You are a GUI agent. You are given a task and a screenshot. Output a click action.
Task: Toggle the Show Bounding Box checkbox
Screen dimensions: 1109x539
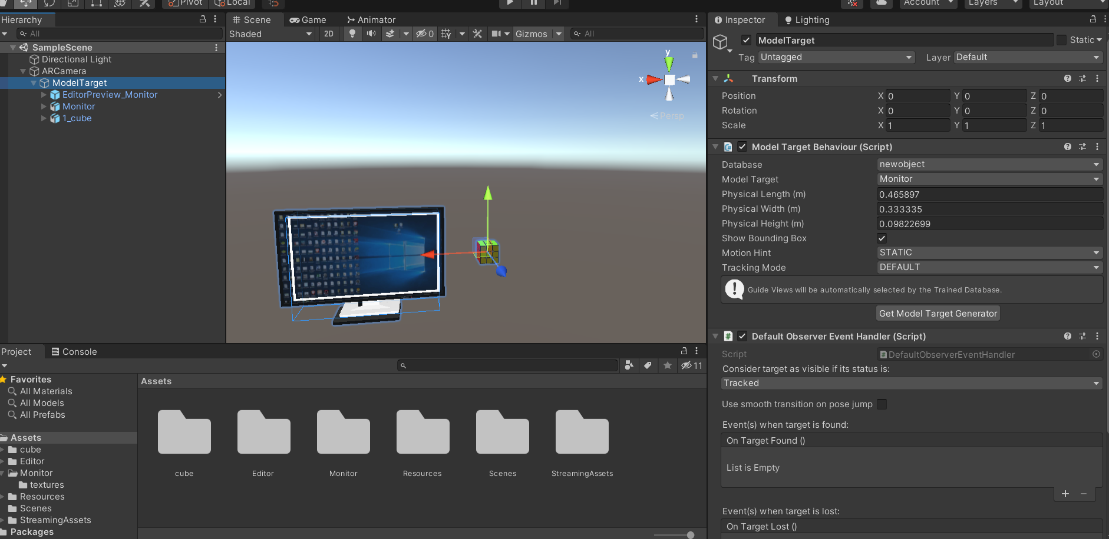pyautogui.click(x=882, y=238)
